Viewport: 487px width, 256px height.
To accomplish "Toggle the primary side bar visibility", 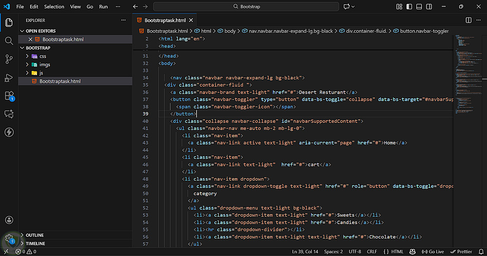I will [x=409, y=7].
